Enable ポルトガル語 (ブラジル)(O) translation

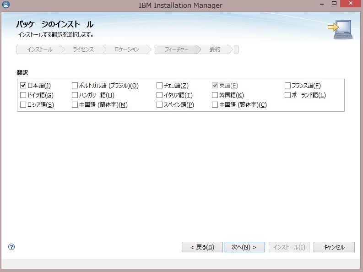pos(75,86)
